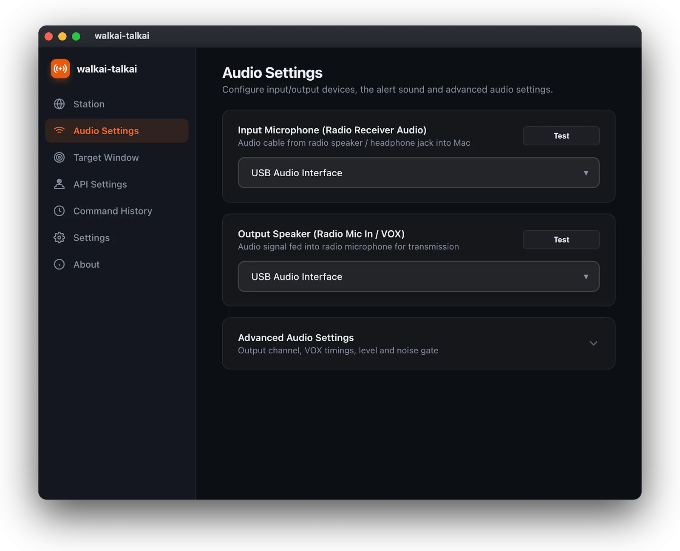This screenshot has width=680, height=551.
Task: Click the clock icon beside Command History
Action: coord(59,211)
